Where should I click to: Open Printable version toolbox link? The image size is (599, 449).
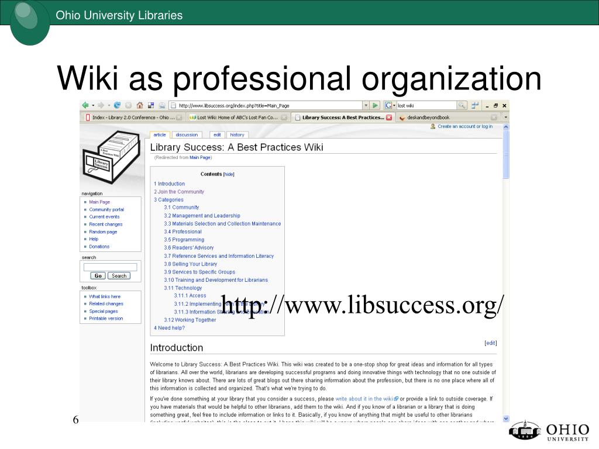[106, 319]
